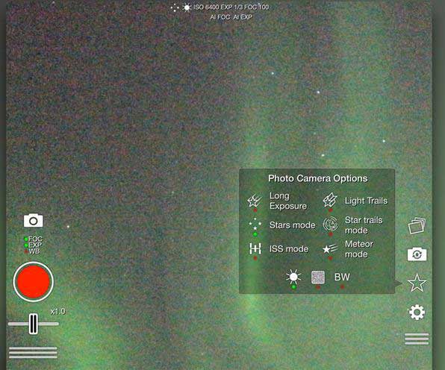Close the star options popup icon
The image size is (445, 370).
pos(417,283)
